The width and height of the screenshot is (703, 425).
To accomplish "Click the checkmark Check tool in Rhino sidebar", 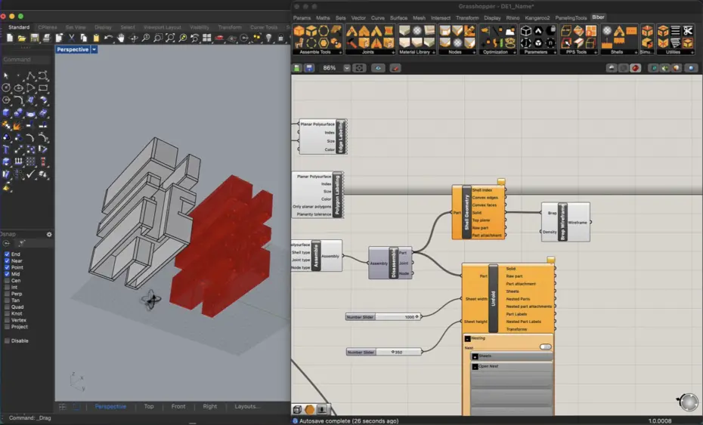I will pyautogui.click(x=30, y=174).
